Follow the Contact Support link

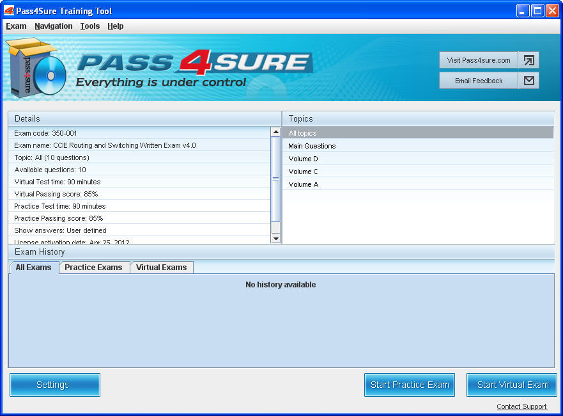click(x=521, y=406)
